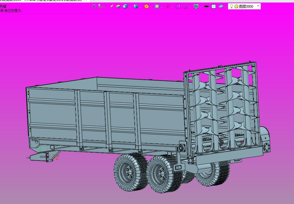Screen dimensions: 294x204
Task: Open the layer manager stack icon
Action: click(x=221, y=6)
